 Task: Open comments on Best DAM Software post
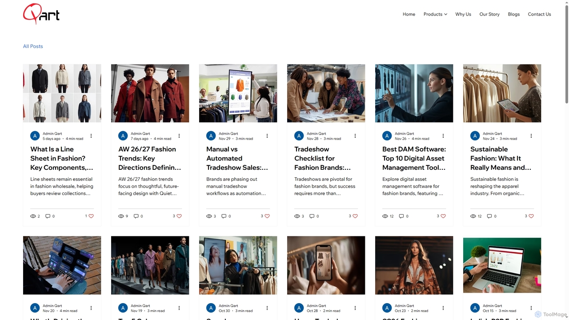[403, 216]
